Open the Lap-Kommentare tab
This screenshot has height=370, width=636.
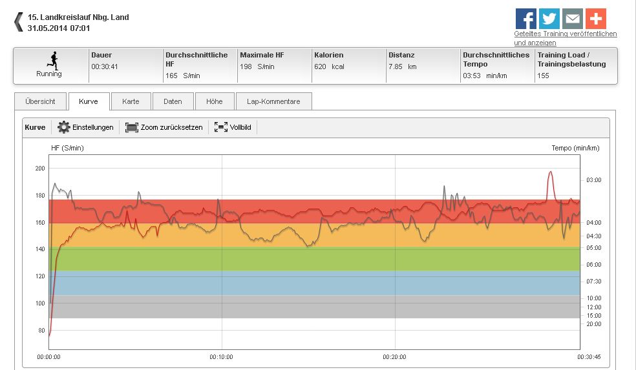tap(273, 101)
